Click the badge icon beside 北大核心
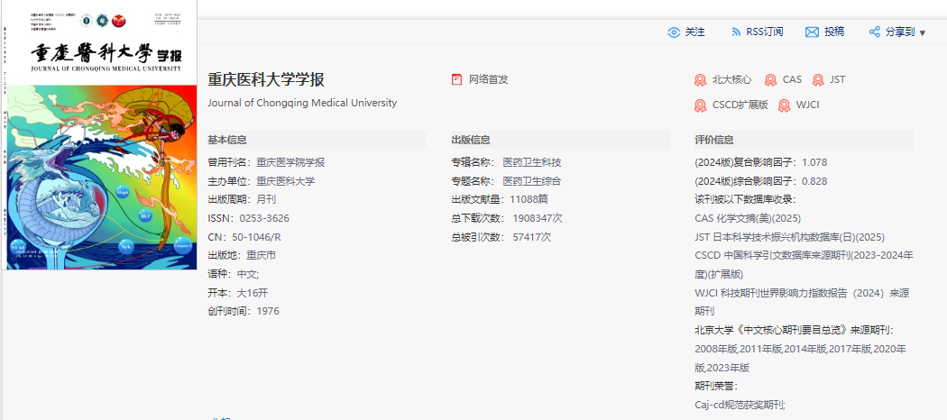 tap(700, 79)
